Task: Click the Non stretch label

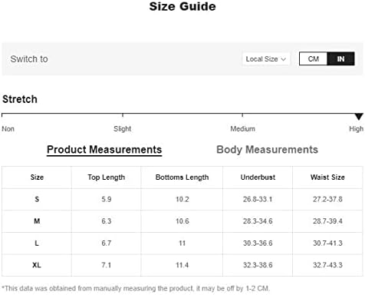Action: [x=8, y=128]
